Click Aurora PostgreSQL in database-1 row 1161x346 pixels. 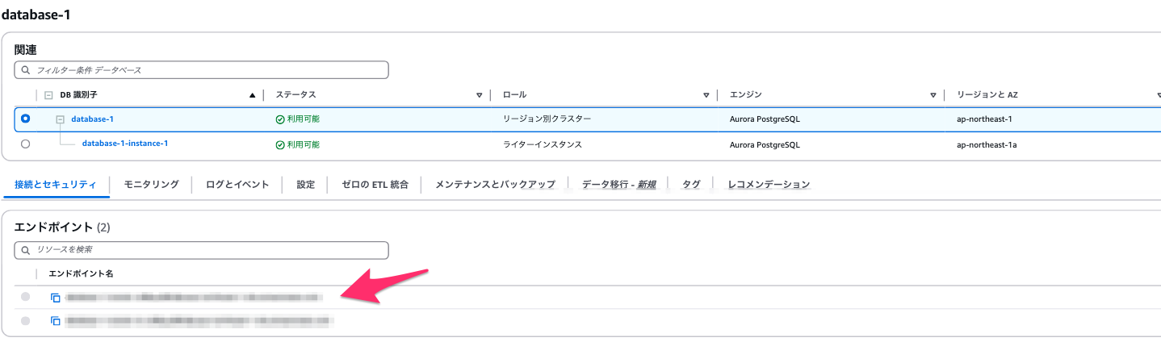point(764,119)
